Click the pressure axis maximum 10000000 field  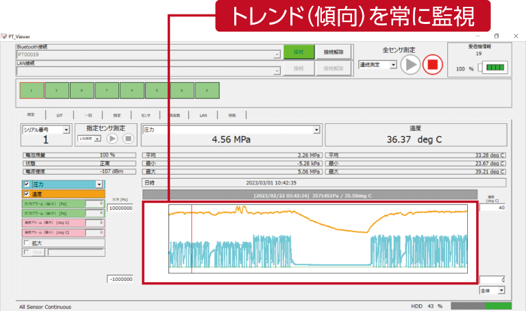coord(121,208)
